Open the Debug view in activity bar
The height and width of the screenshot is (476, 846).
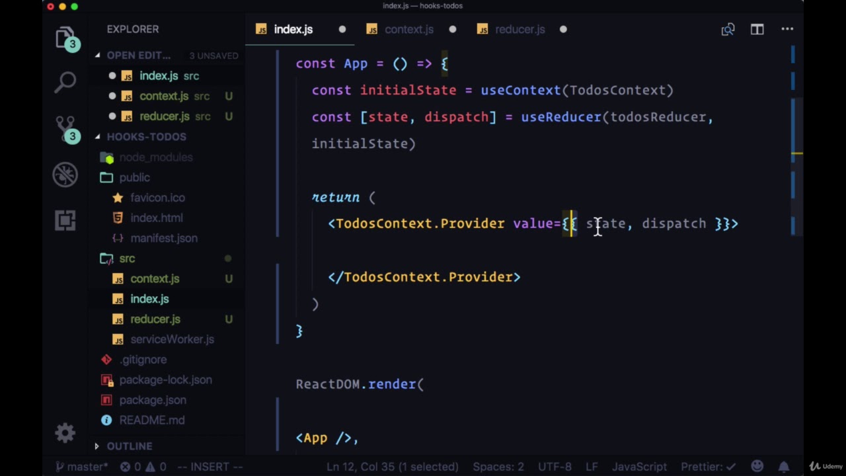pyautogui.click(x=65, y=175)
